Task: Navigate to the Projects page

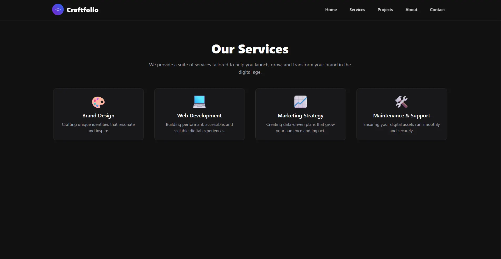Action: (x=385, y=10)
